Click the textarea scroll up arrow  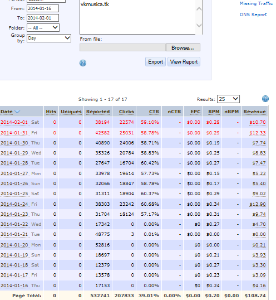[x=199, y=9]
